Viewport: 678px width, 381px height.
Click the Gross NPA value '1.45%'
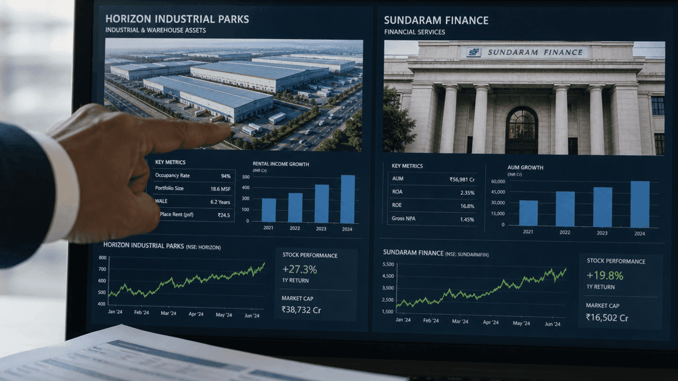point(467,220)
